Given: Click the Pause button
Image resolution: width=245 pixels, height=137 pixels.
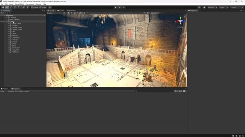Looking at the screenshot, I should (x=120, y=7).
